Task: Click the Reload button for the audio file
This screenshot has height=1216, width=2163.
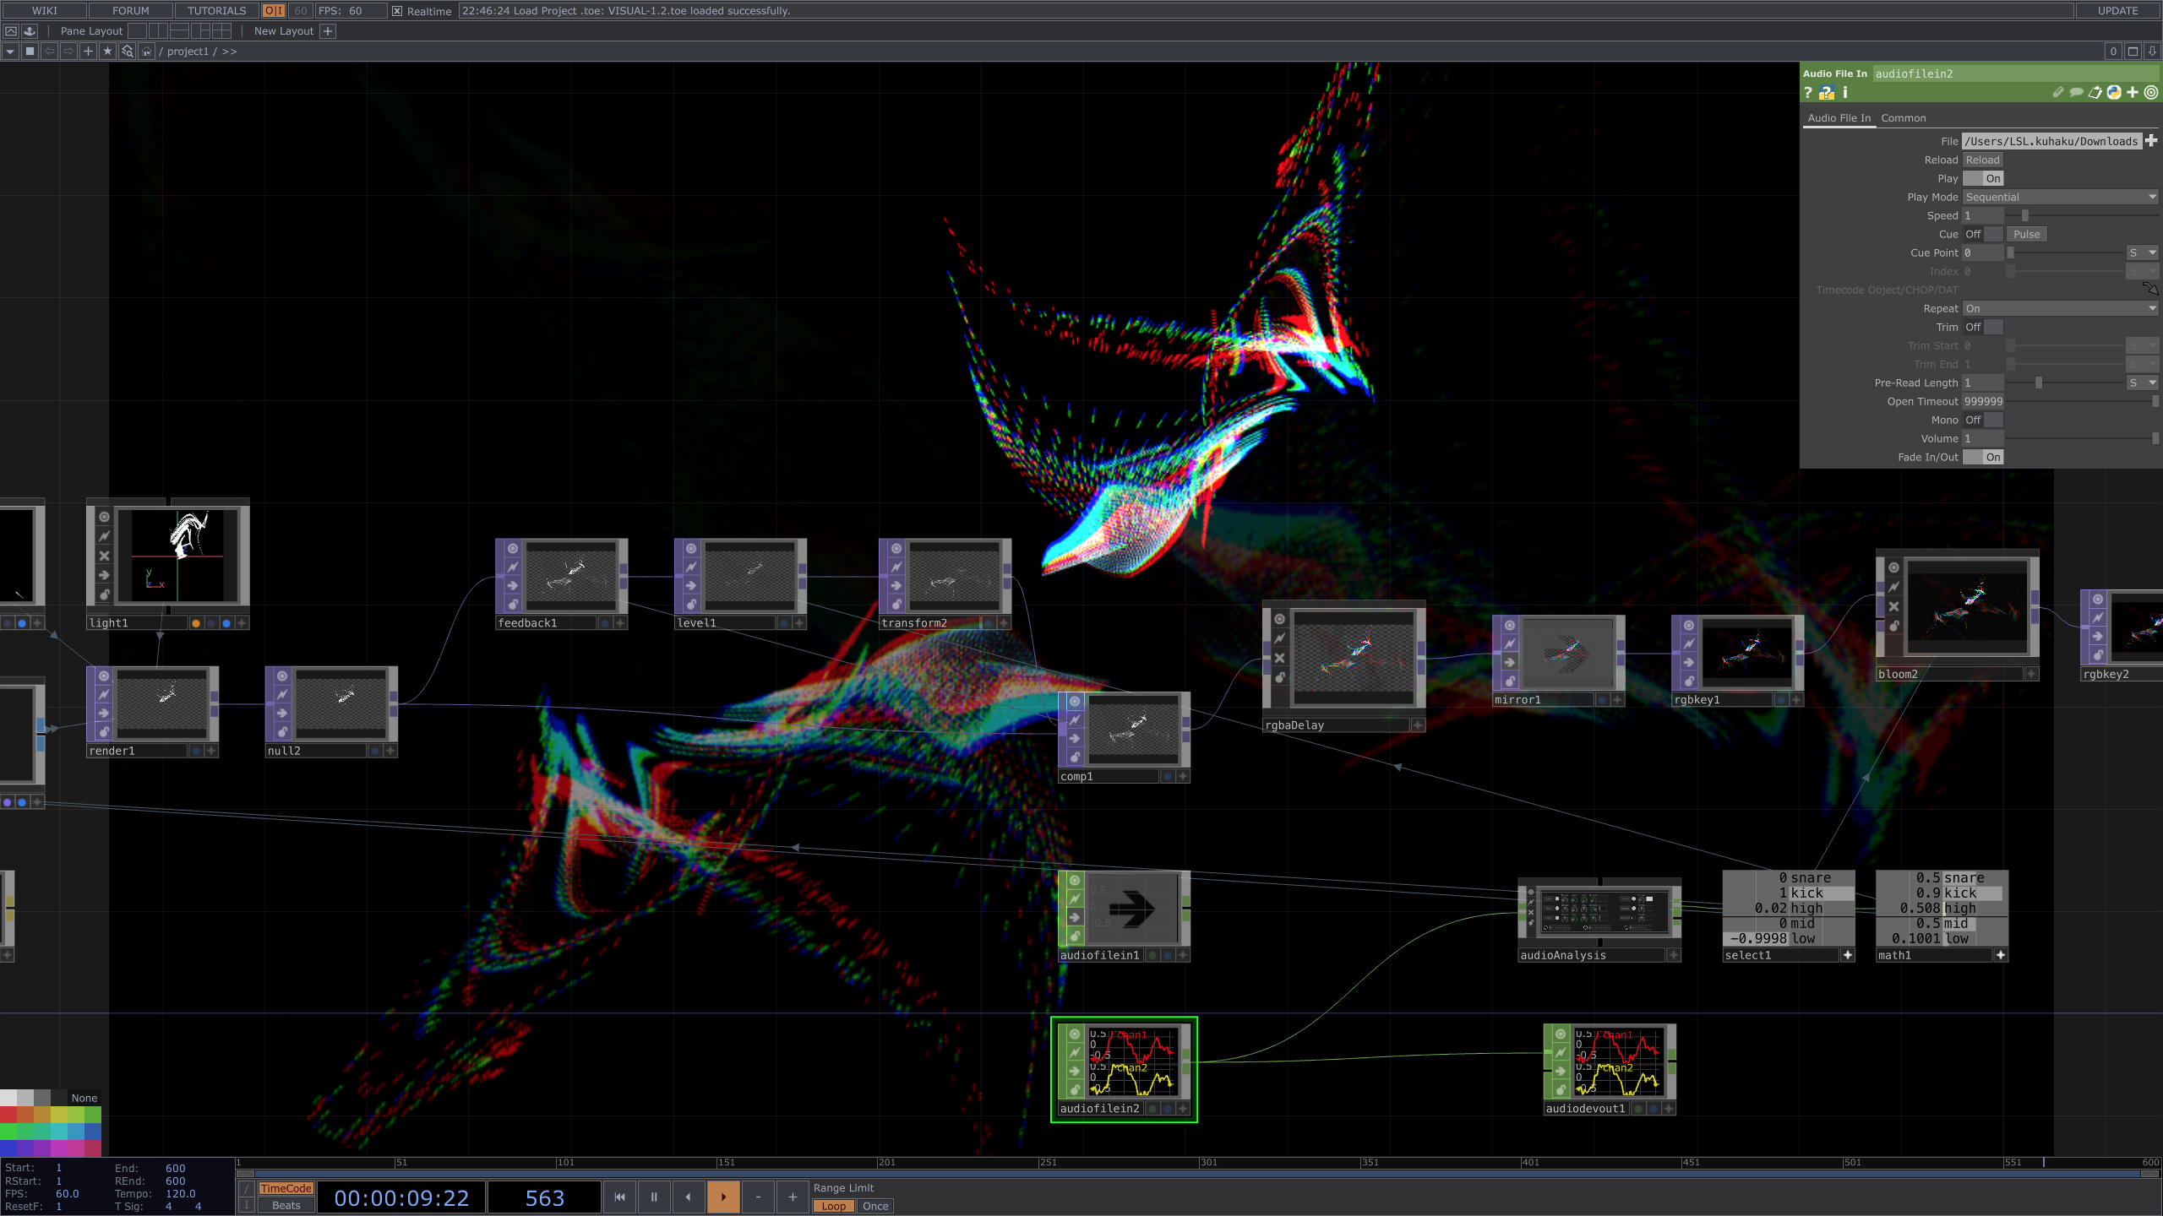Action: tap(1982, 160)
